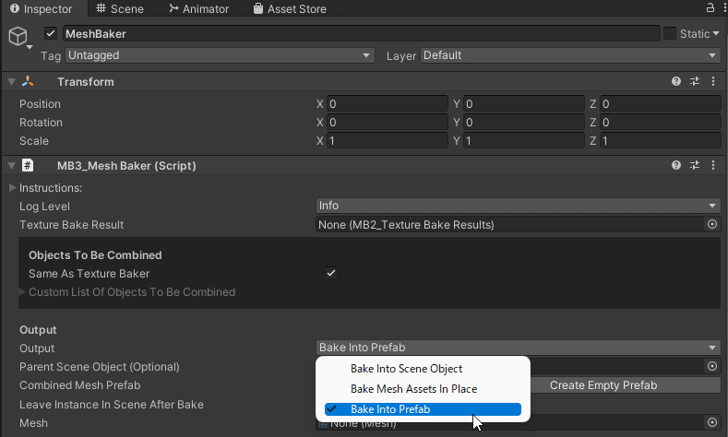Image resolution: width=728 pixels, height=437 pixels.
Task: Collapse the Transform component foldout
Action: click(x=12, y=82)
